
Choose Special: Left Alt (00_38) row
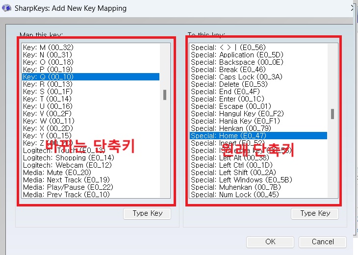click(258, 157)
